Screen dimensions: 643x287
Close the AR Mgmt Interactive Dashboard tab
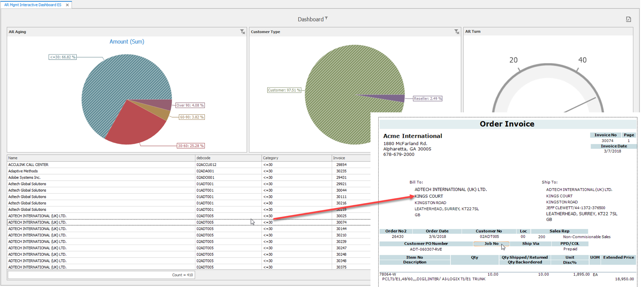point(67,5)
